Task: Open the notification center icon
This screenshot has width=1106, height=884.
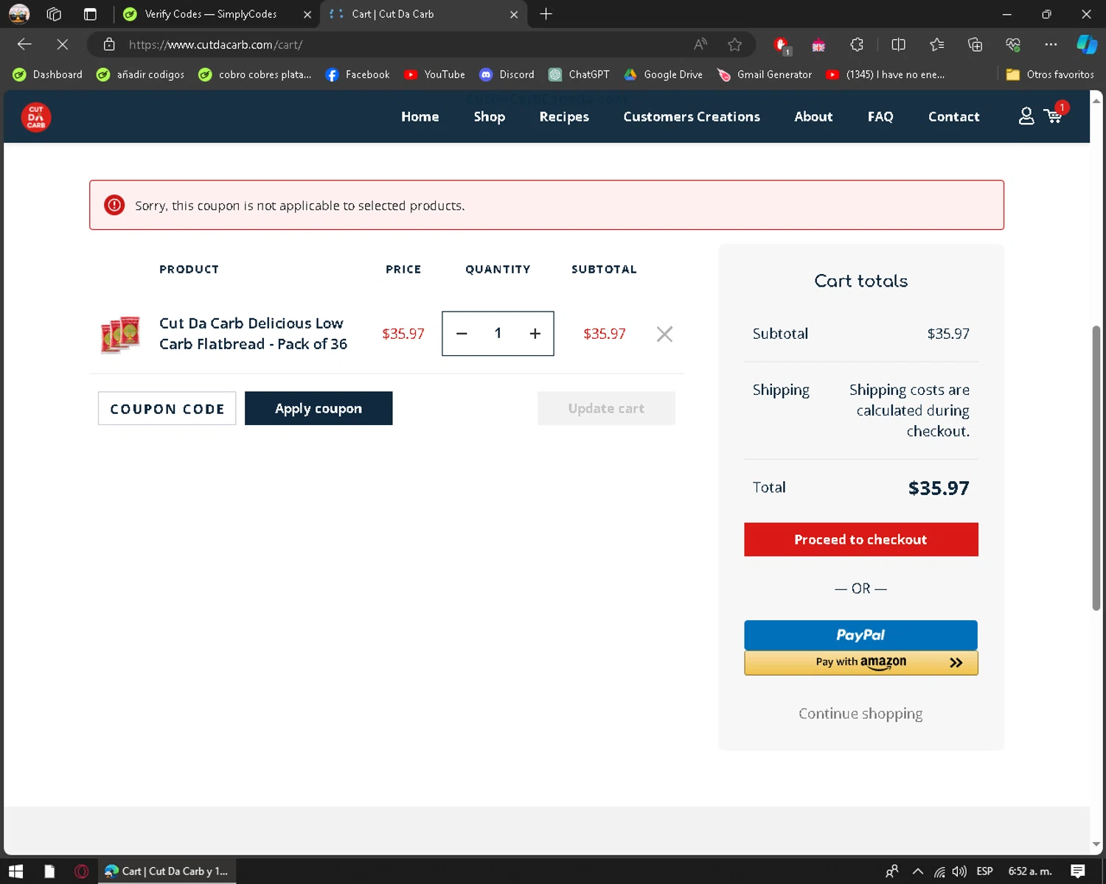Action: tap(1078, 871)
